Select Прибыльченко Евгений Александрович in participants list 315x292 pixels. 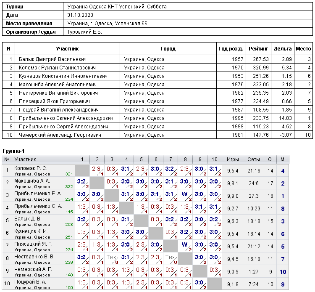(66, 118)
